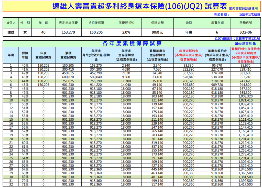The image size is (262, 188).
Task: Select the cumulative premium cell 300,410
Action: coord(68,69)
